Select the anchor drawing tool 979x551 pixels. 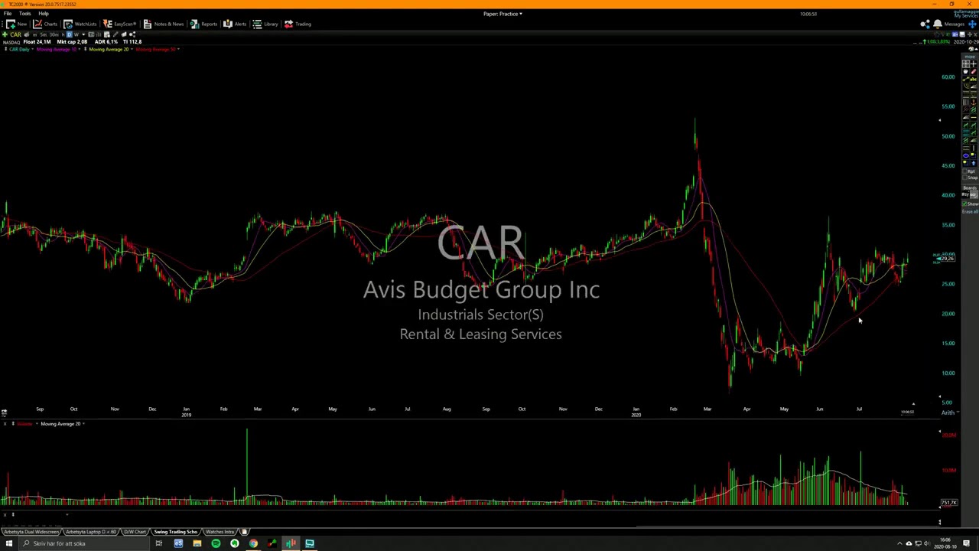974,103
